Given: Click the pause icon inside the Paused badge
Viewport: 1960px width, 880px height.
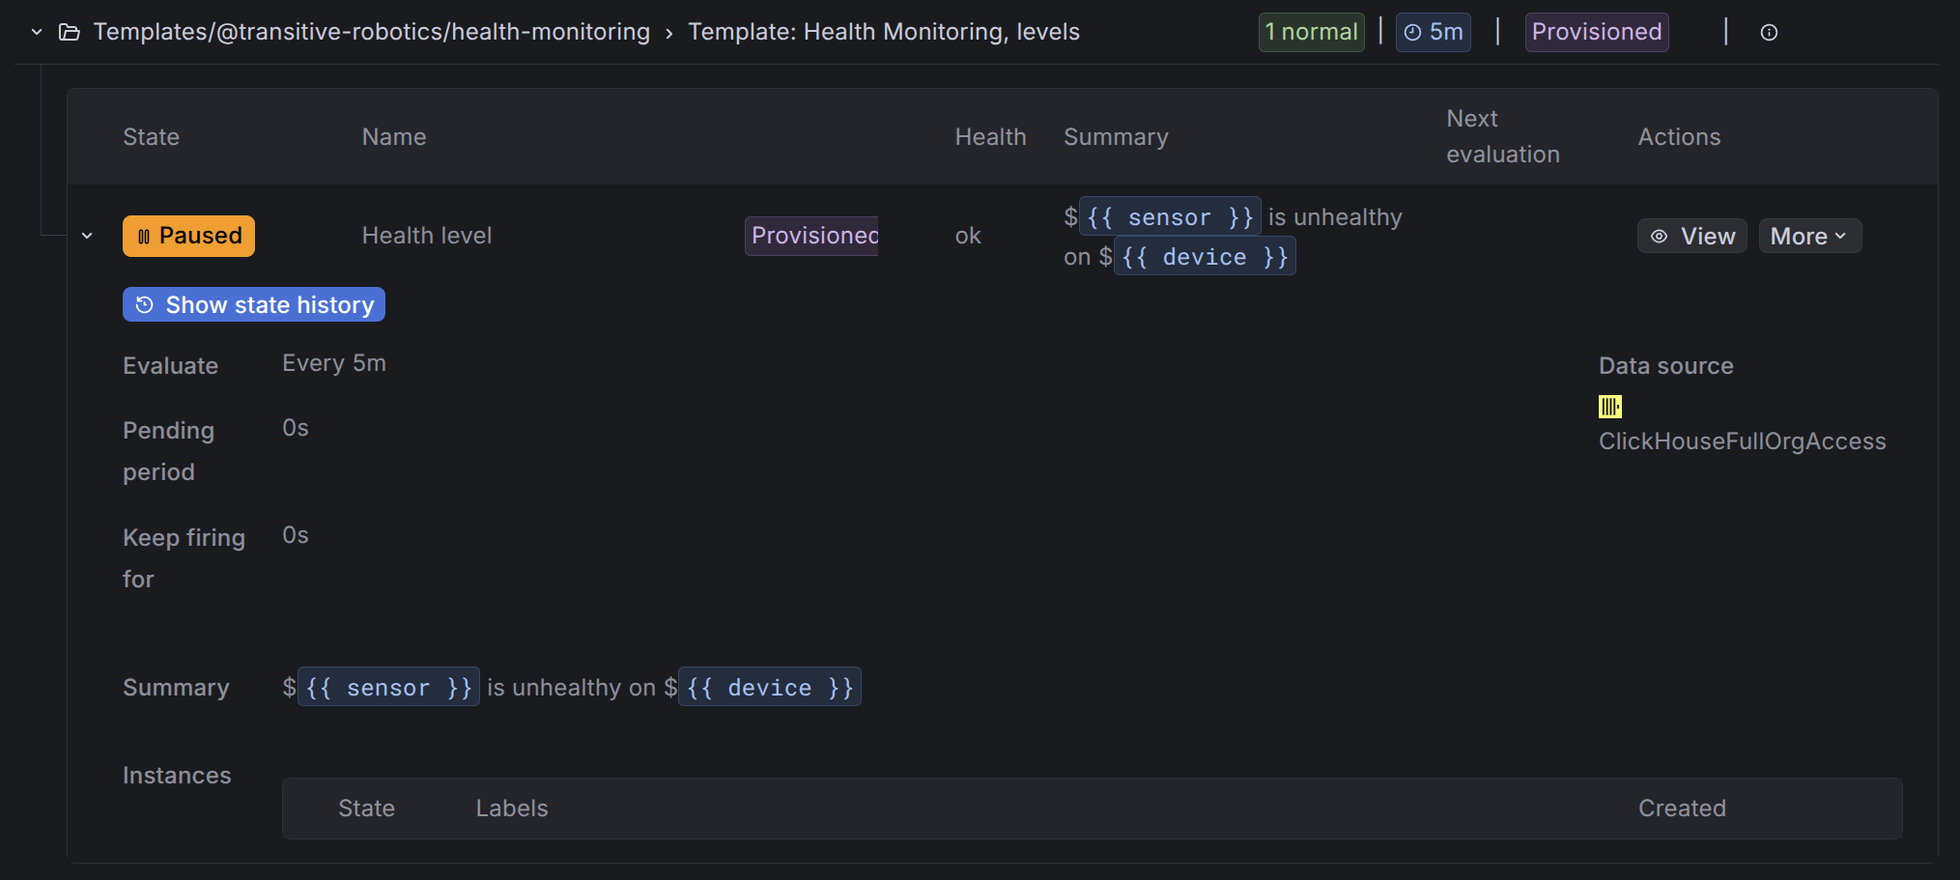Looking at the screenshot, I should [x=145, y=235].
